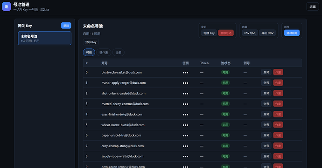
Task: Export data with 导出 CSV
Action: [267, 33]
